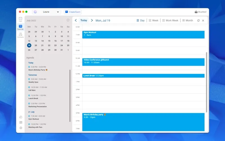Click the empty 2 PM time slot

point(144,89)
